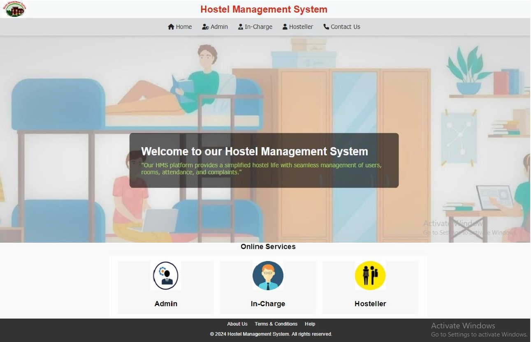This screenshot has height=342, width=531.
Task: Select In-Charge in the navigation bar
Action: tap(258, 27)
